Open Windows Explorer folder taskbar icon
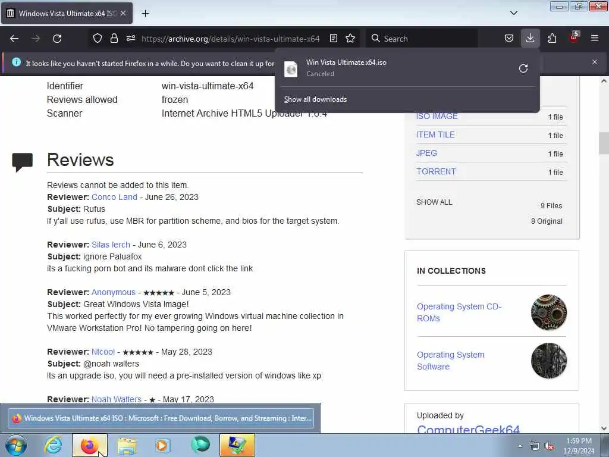Screen dimensions: 609x457 point(127,445)
